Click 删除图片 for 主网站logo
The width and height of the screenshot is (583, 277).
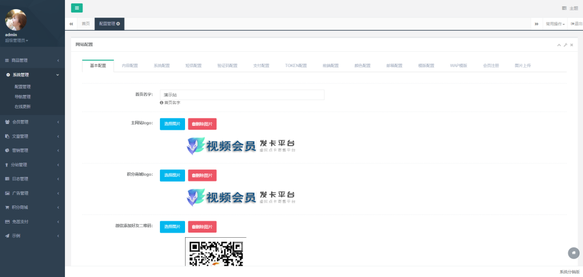coord(202,124)
